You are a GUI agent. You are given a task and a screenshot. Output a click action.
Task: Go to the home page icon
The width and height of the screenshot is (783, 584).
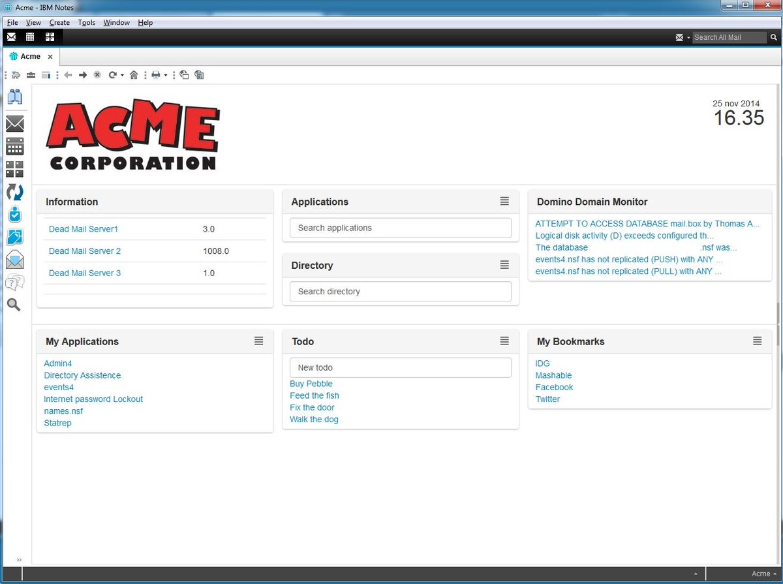[134, 75]
